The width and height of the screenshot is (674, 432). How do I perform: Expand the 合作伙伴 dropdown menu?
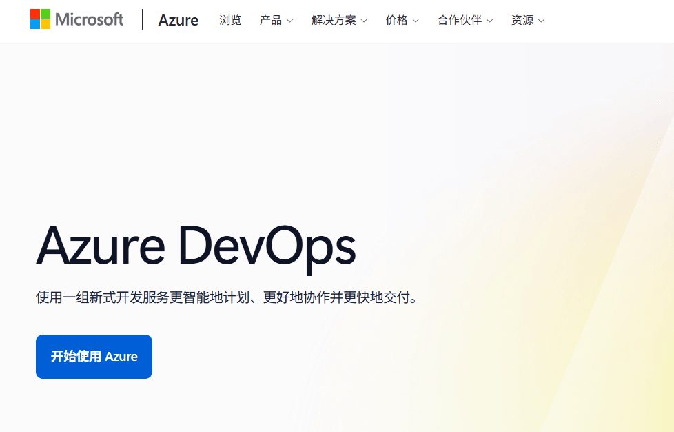[465, 20]
